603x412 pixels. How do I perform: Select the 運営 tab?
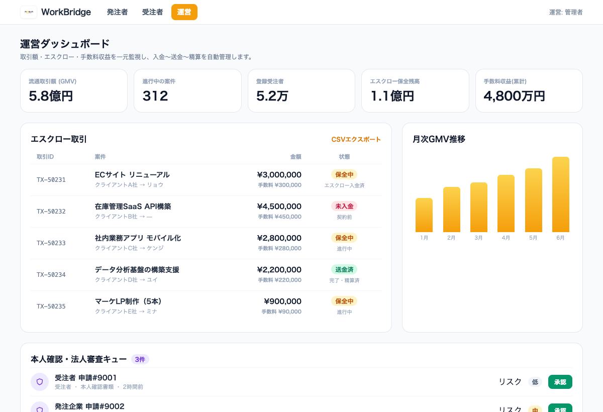[184, 12]
